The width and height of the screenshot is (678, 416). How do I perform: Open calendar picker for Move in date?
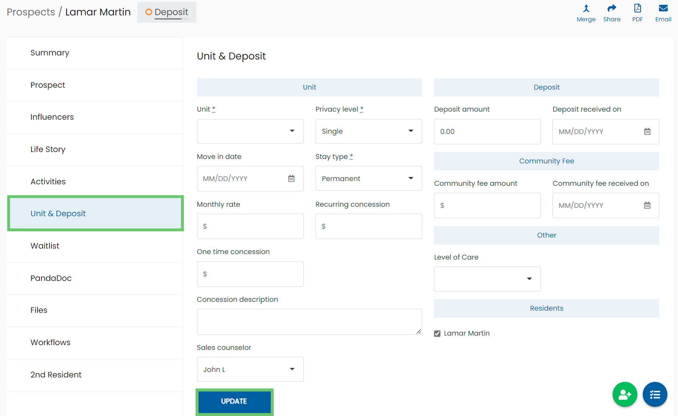coord(291,178)
